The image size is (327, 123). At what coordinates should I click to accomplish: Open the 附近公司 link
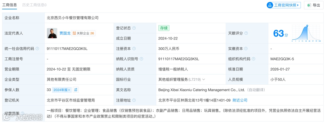(x=240, y=100)
